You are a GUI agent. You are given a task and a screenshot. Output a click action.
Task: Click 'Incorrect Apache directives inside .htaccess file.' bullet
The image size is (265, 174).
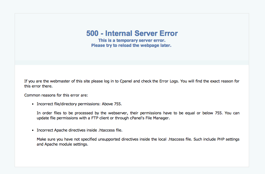pos(79,130)
